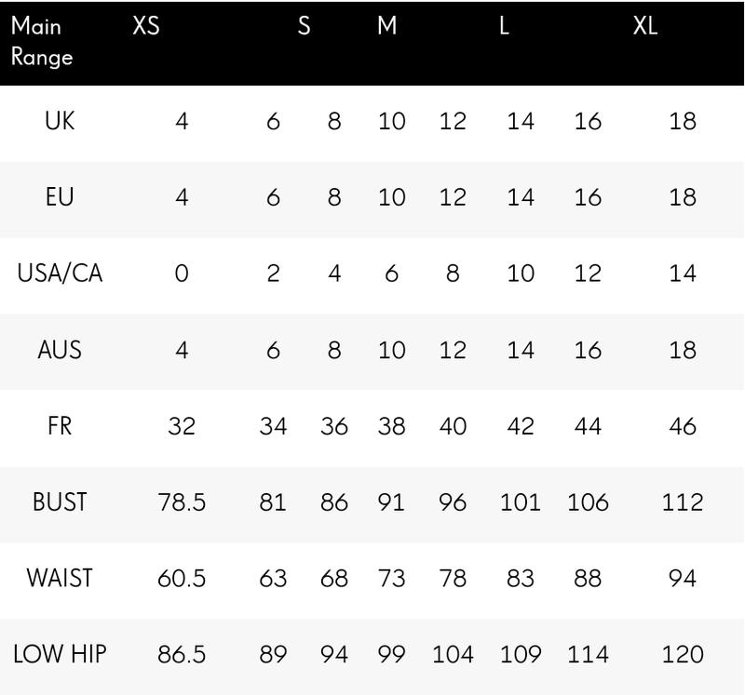
Task: Click the FR row label
Action: pos(60,426)
